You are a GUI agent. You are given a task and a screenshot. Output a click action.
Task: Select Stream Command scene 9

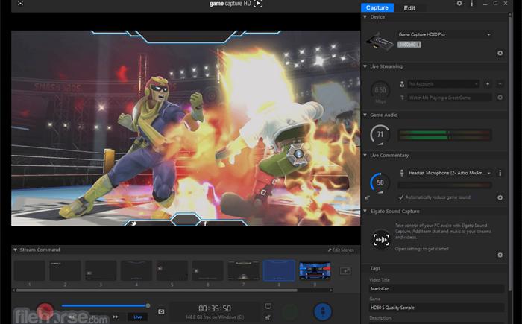tap(315, 270)
